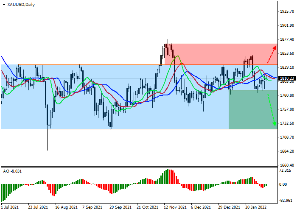Image resolution: width=297 pixels, height=212 pixels.
Task: Click the 1 Jul 2021 date label
Action: click(10, 207)
